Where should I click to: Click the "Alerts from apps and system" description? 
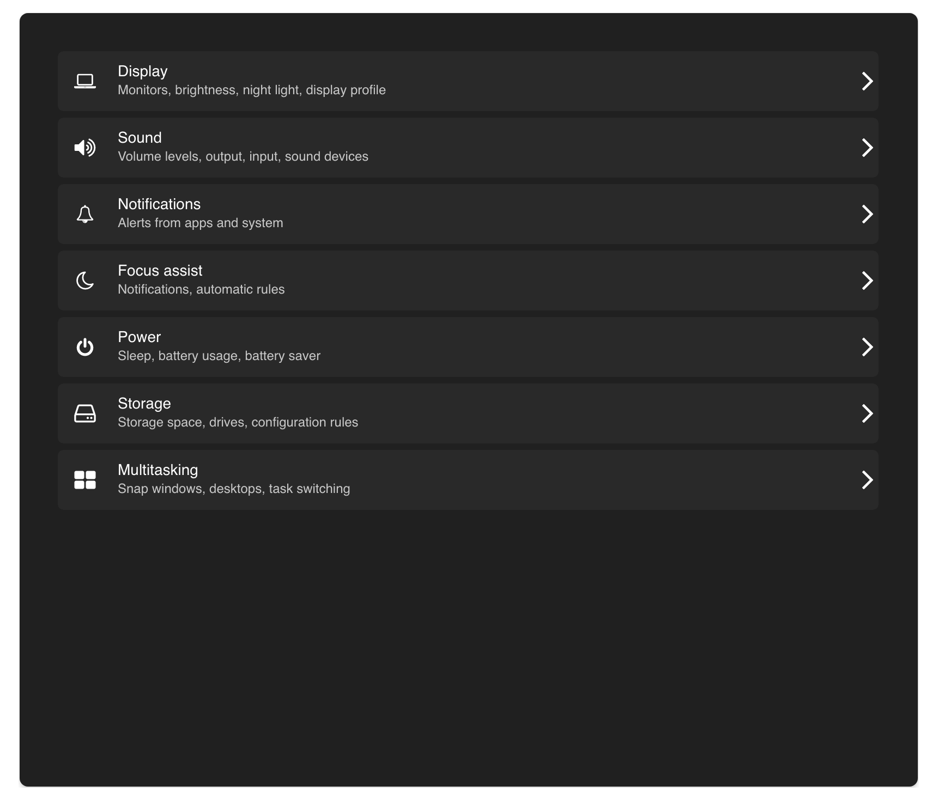pyautogui.click(x=200, y=223)
